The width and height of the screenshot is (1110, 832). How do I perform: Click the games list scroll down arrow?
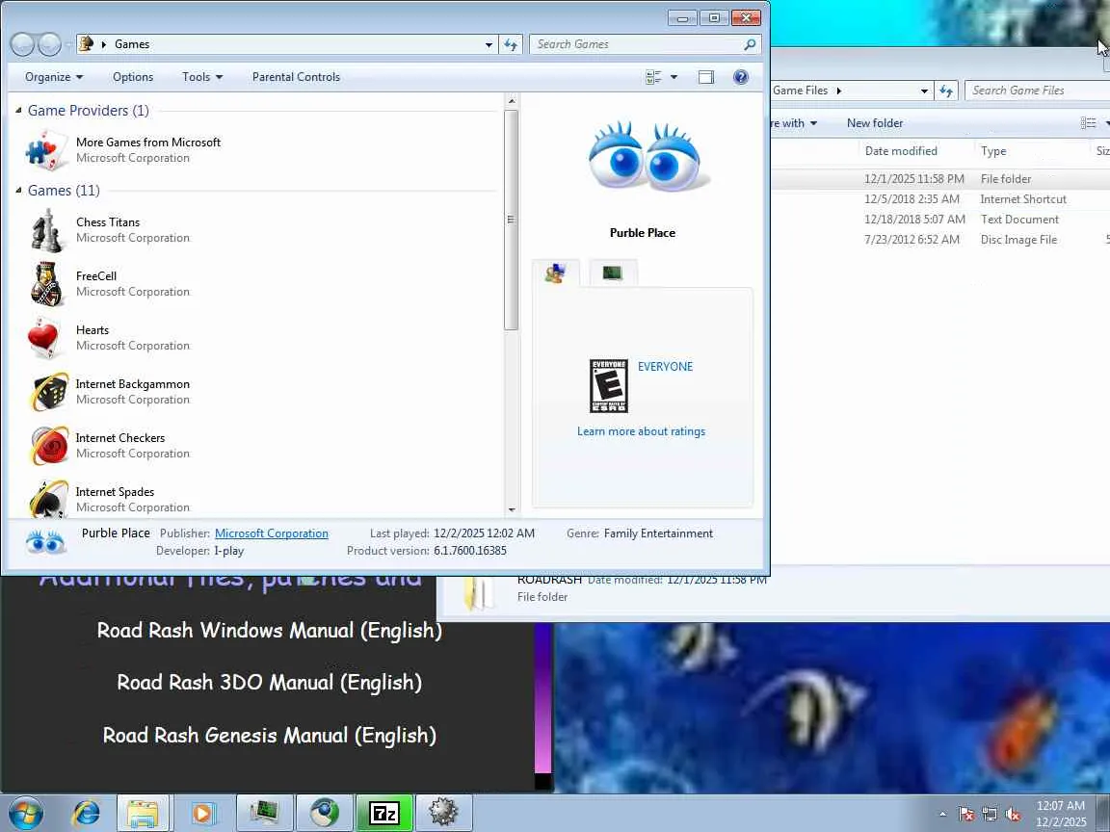click(x=511, y=510)
